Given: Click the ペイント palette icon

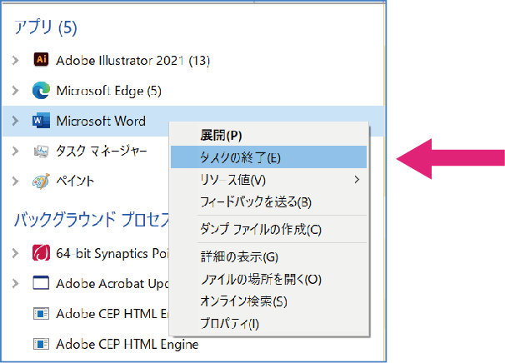Looking at the screenshot, I should 41,181.
